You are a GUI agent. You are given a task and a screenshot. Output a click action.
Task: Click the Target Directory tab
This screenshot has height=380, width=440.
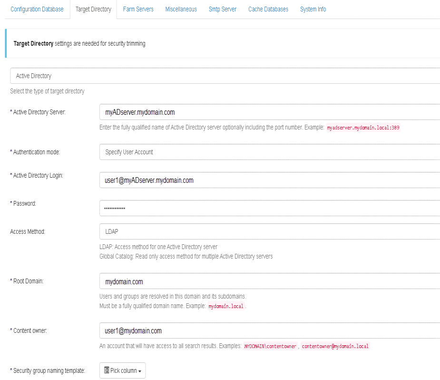click(93, 9)
